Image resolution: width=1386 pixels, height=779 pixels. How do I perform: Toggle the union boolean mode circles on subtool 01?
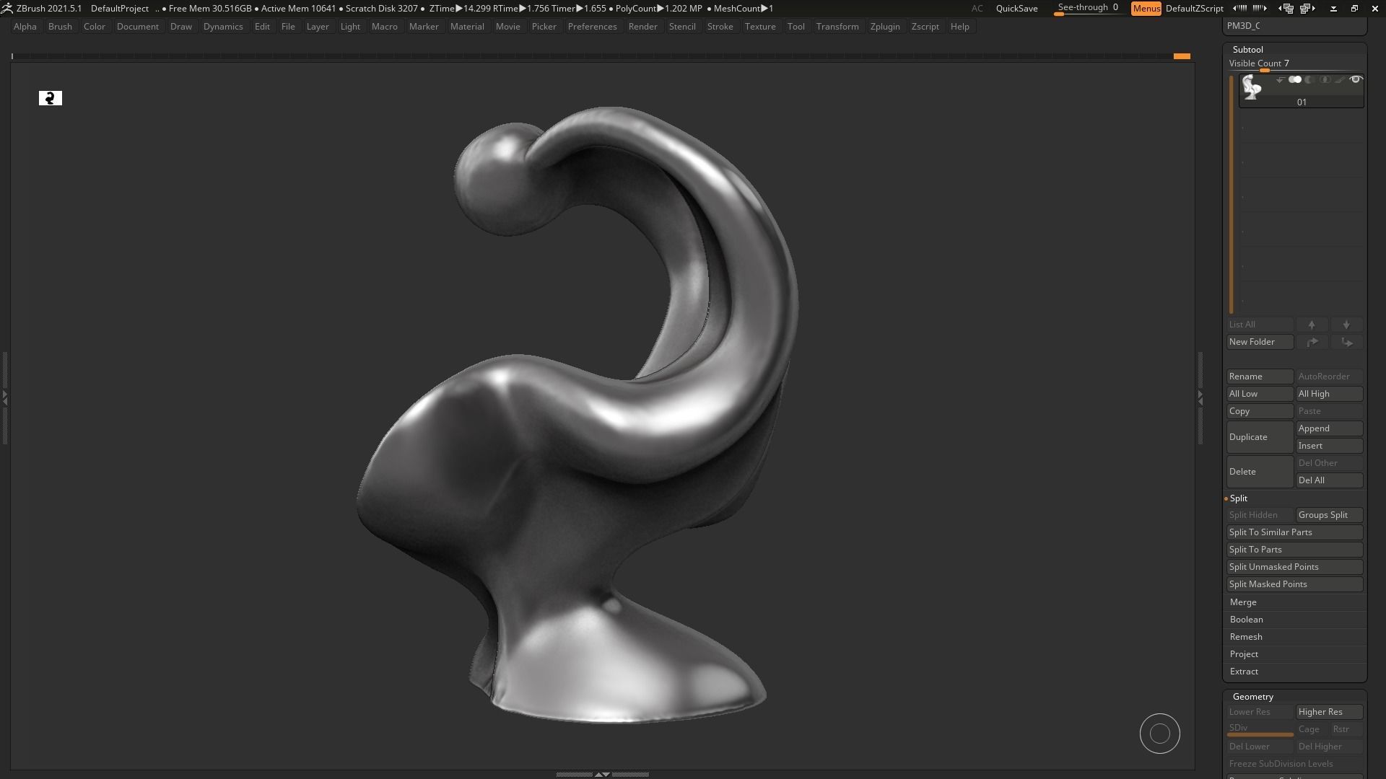tap(1295, 80)
